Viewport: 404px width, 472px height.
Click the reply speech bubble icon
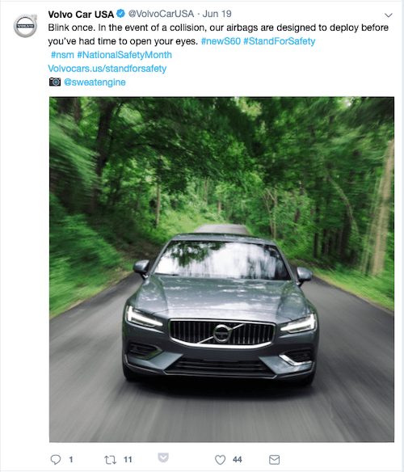(x=56, y=459)
